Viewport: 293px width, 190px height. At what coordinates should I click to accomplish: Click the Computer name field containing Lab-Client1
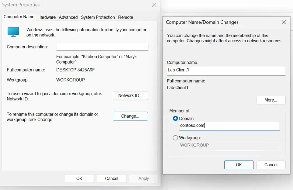[226, 70]
